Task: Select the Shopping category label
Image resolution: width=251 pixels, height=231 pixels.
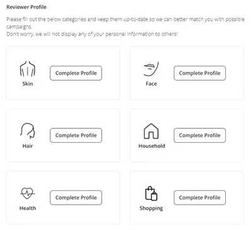Action: [x=151, y=208]
